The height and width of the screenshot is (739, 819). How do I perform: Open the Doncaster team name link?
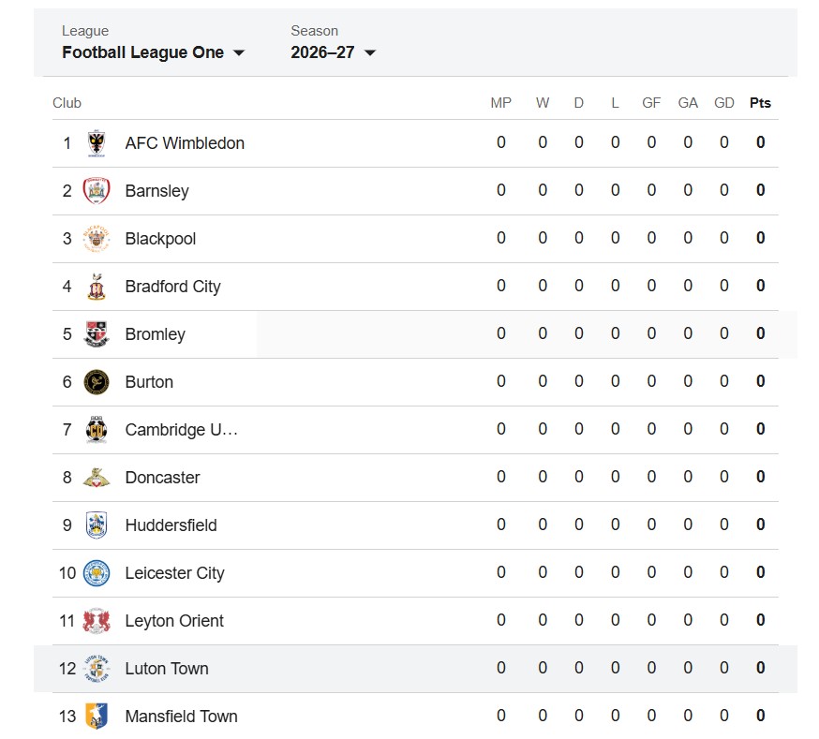(x=162, y=478)
